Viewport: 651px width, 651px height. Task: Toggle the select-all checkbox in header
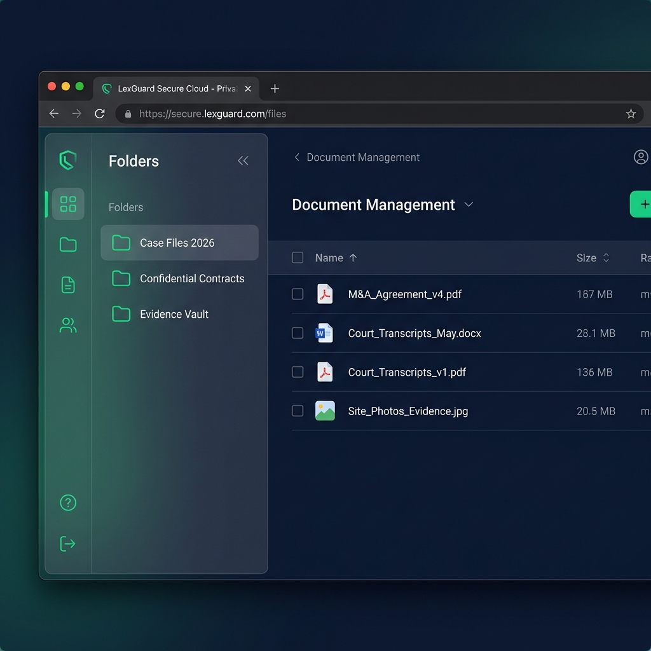[298, 257]
